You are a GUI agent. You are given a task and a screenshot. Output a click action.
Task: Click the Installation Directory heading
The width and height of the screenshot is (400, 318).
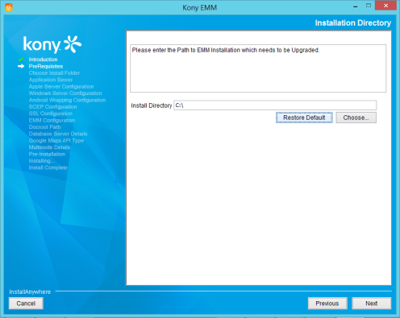[353, 23]
